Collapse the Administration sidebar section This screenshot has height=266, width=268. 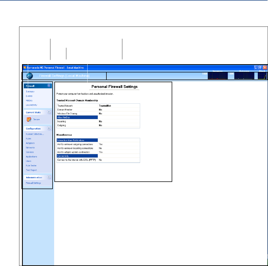pos(49,177)
